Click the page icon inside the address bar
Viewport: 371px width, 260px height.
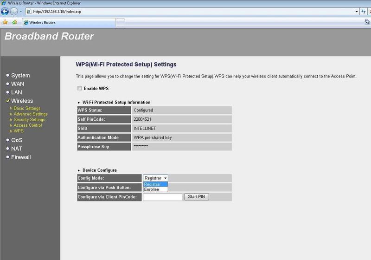[x=29, y=11]
